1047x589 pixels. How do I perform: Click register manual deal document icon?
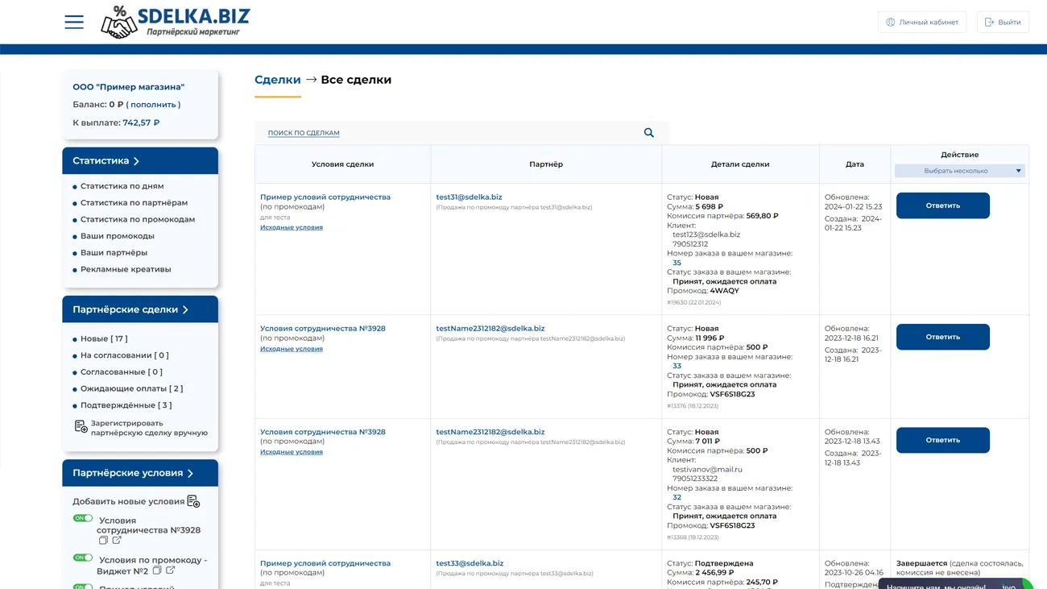click(81, 427)
